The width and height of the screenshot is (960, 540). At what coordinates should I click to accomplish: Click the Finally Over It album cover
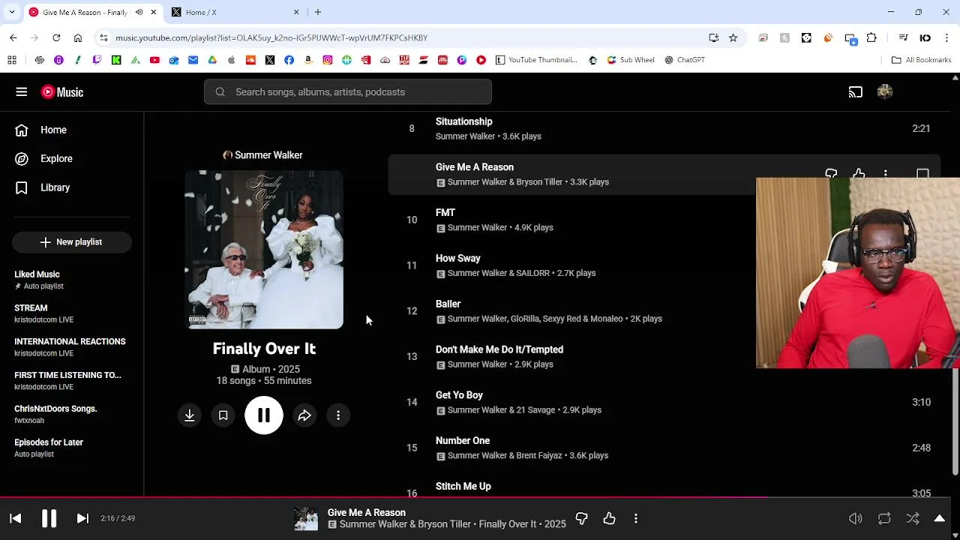[264, 250]
